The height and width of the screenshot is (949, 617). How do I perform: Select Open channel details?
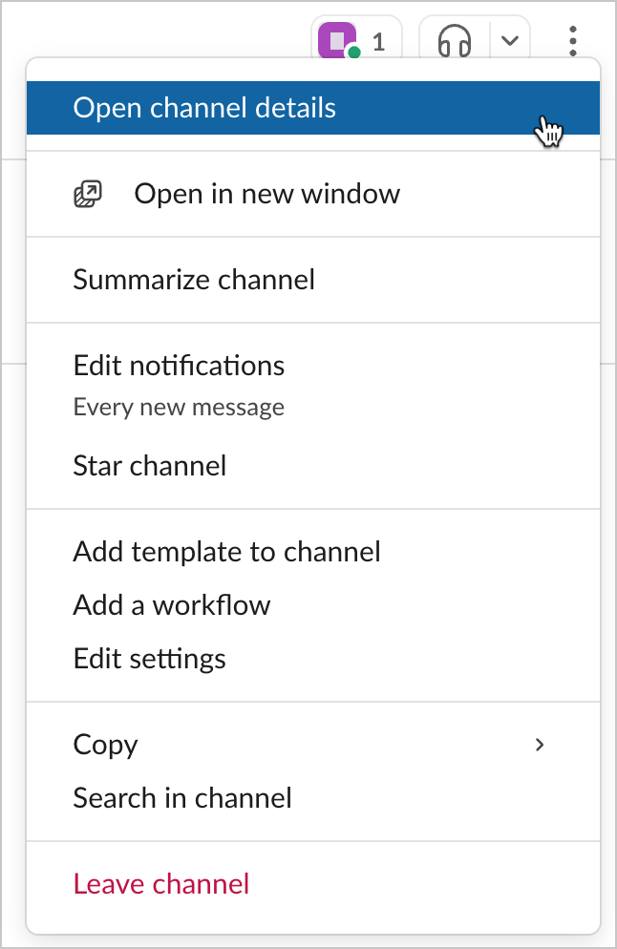[x=313, y=108]
